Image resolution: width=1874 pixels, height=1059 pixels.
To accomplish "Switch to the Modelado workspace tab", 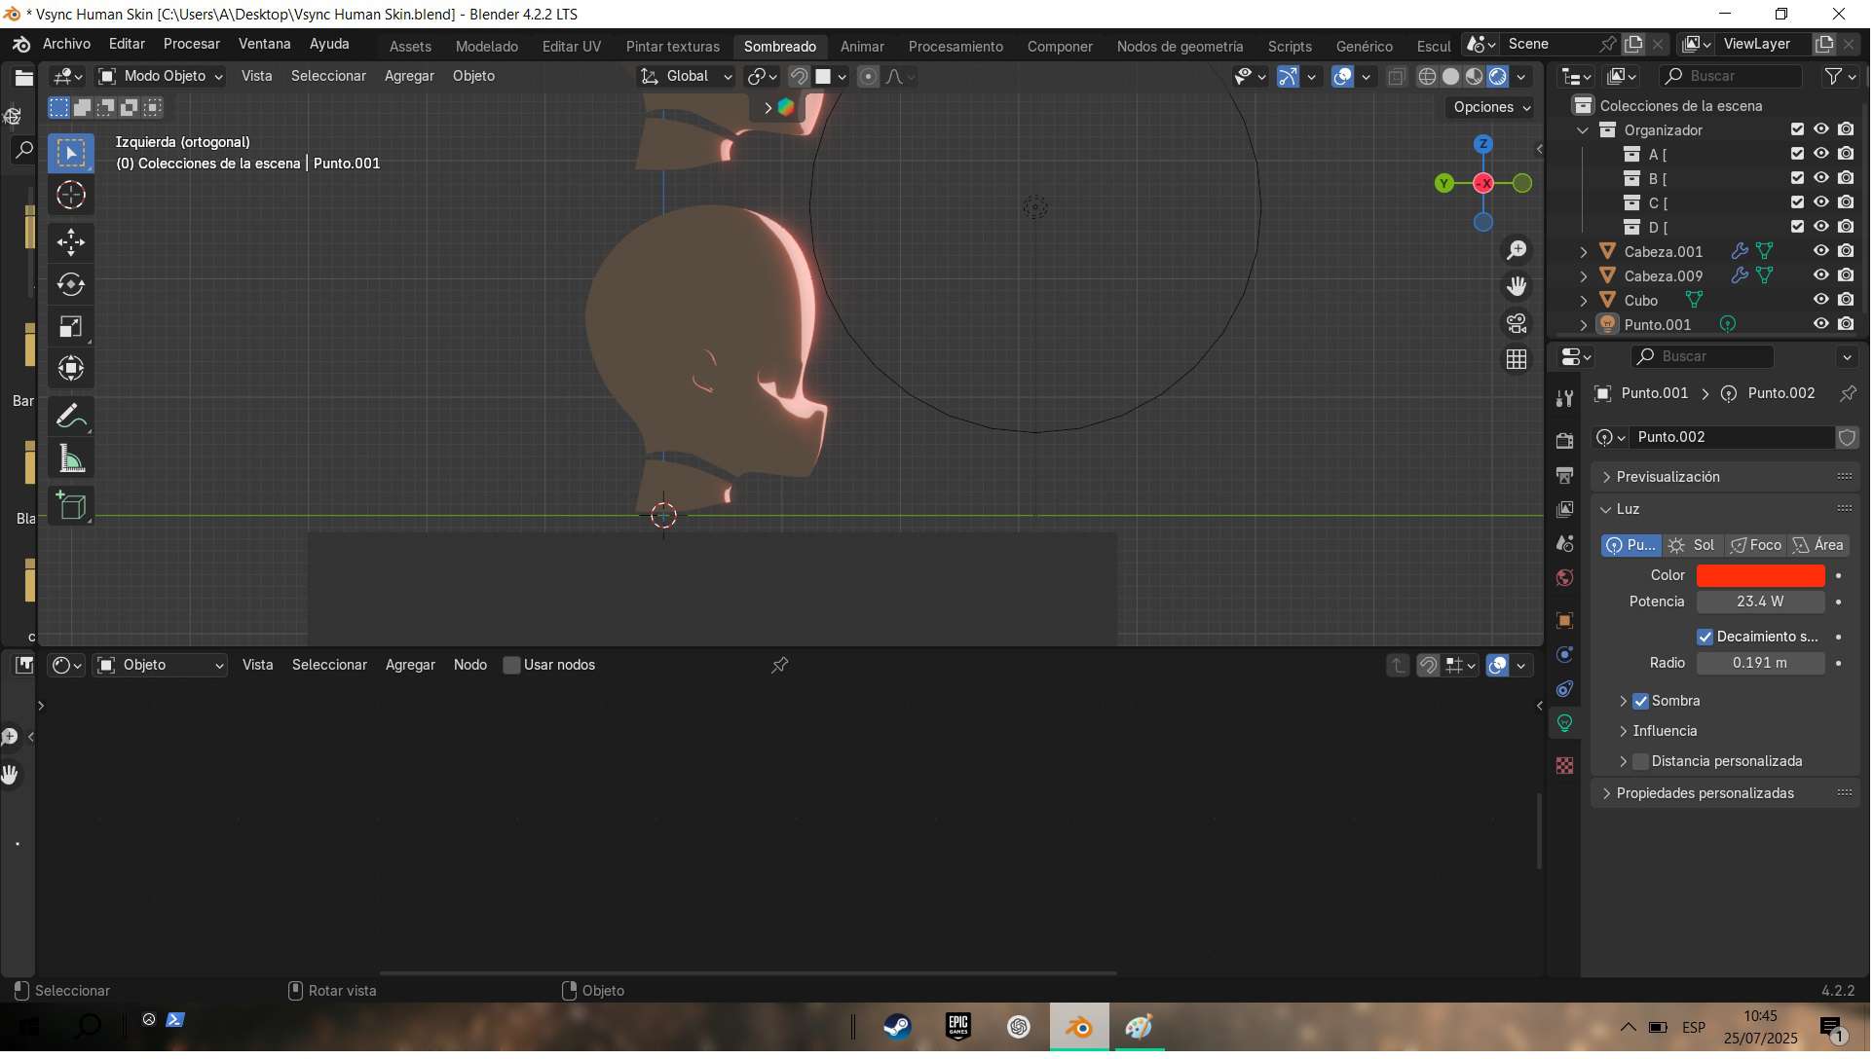I will tap(488, 47).
